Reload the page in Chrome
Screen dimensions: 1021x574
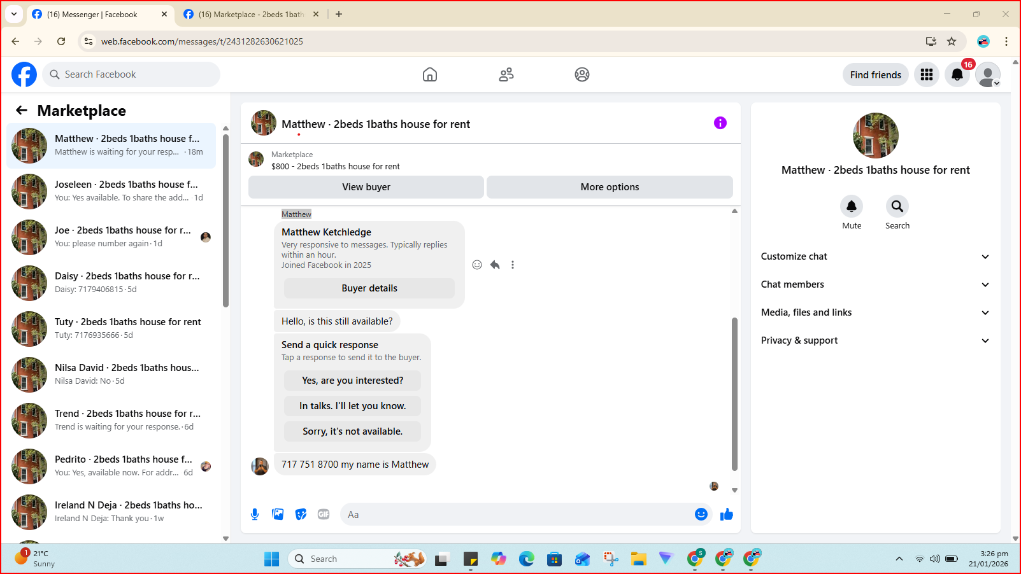tap(61, 41)
